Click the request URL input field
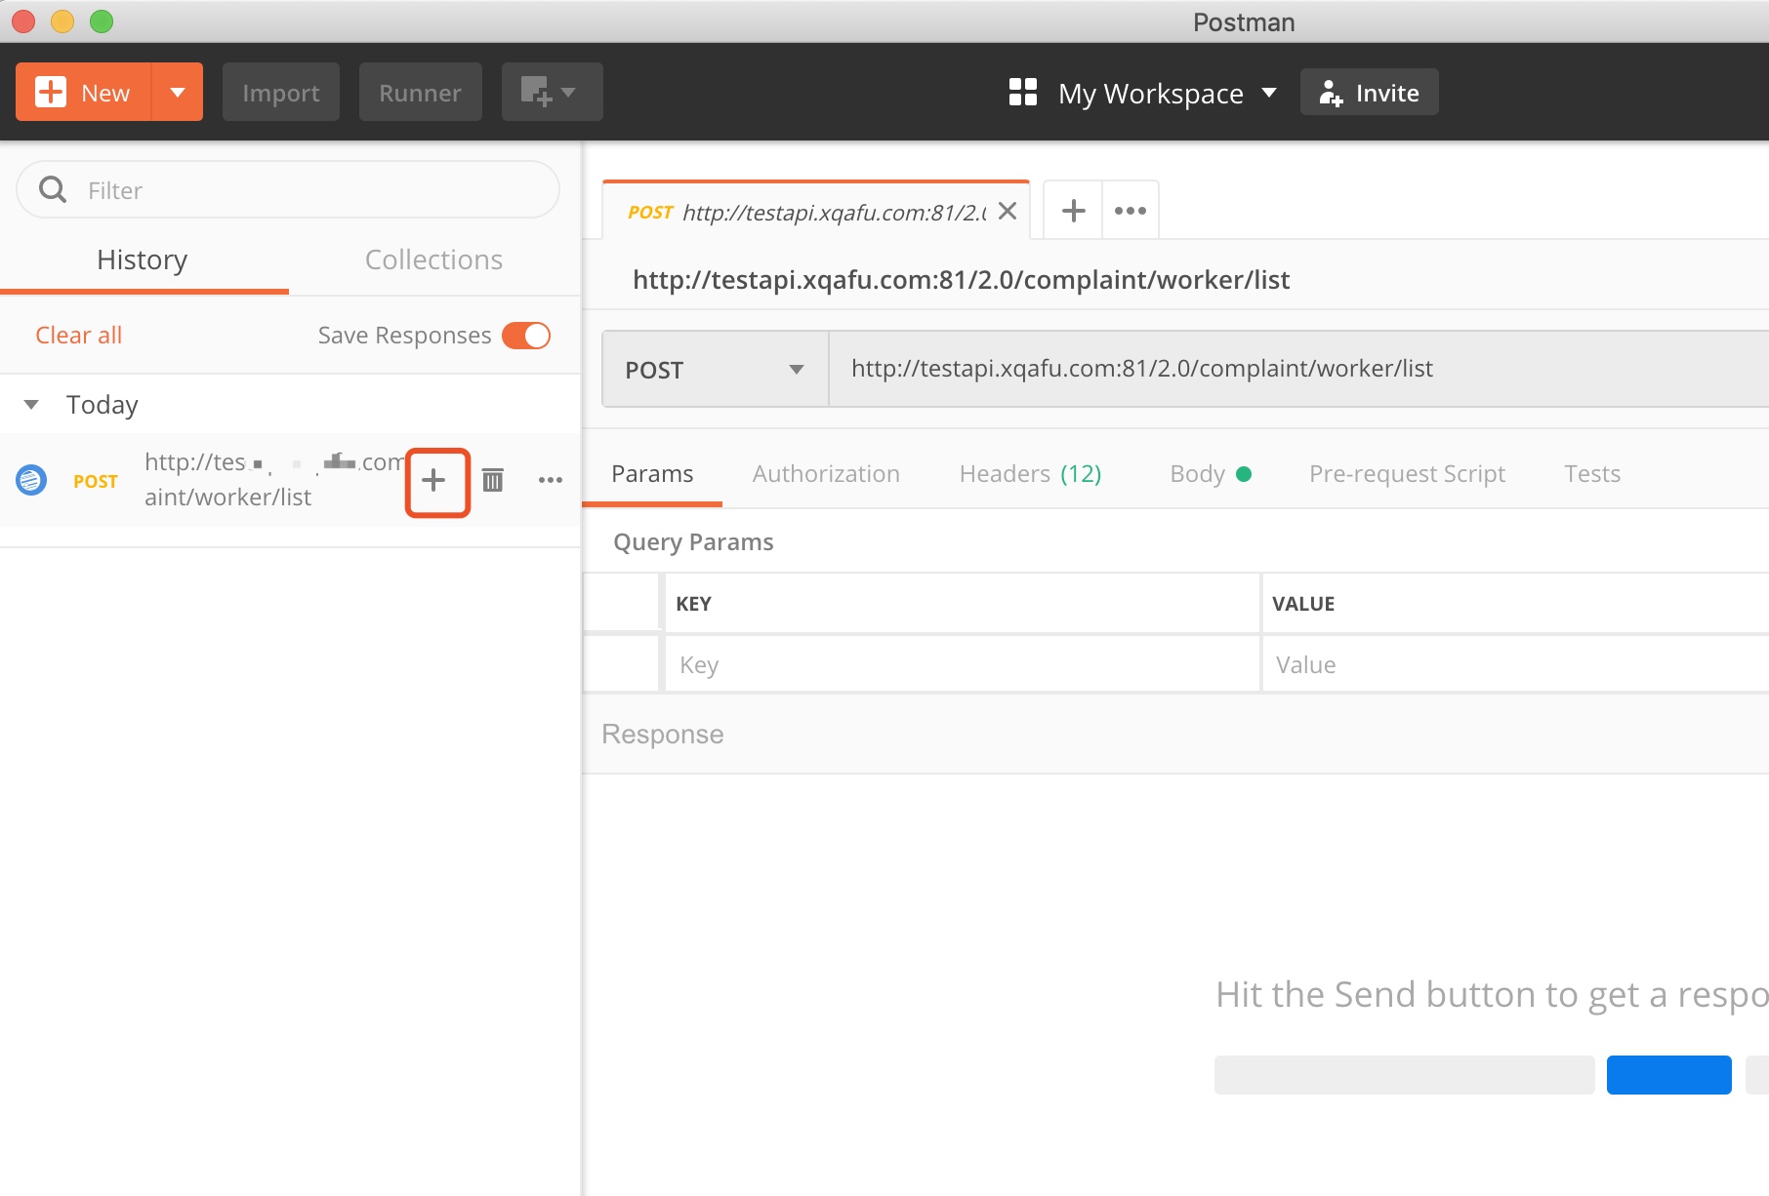This screenshot has width=1769, height=1196. click(x=1298, y=369)
